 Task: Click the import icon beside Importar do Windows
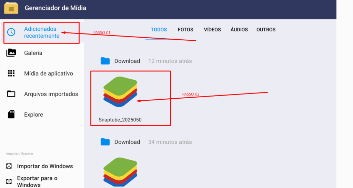coord(9,166)
